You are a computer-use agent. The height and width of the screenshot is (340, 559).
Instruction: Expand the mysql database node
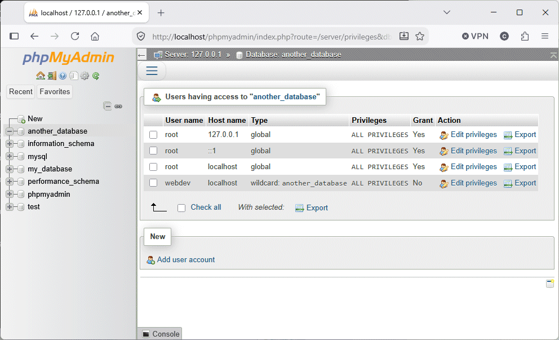click(10, 156)
